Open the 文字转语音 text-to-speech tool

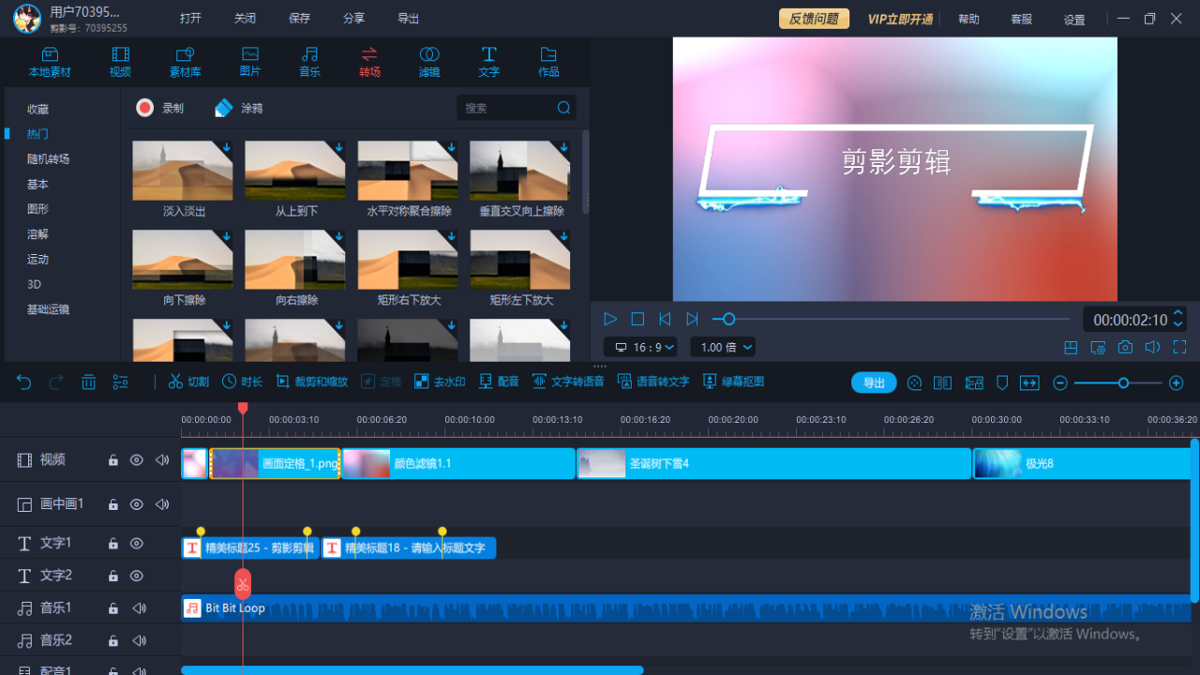click(563, 382)
